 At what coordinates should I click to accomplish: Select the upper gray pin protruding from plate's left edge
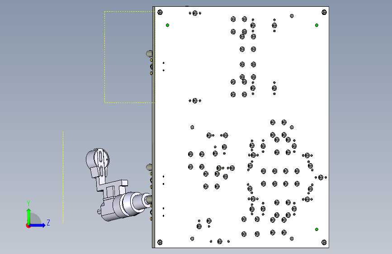coord(149,53)
